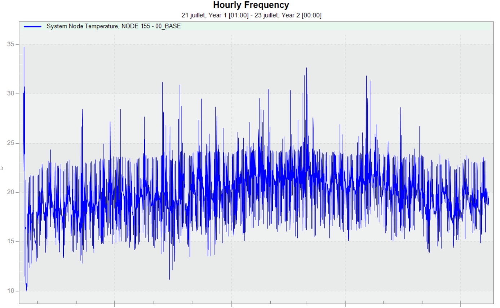Click the y-axis label 35

[x=10, y=44]
